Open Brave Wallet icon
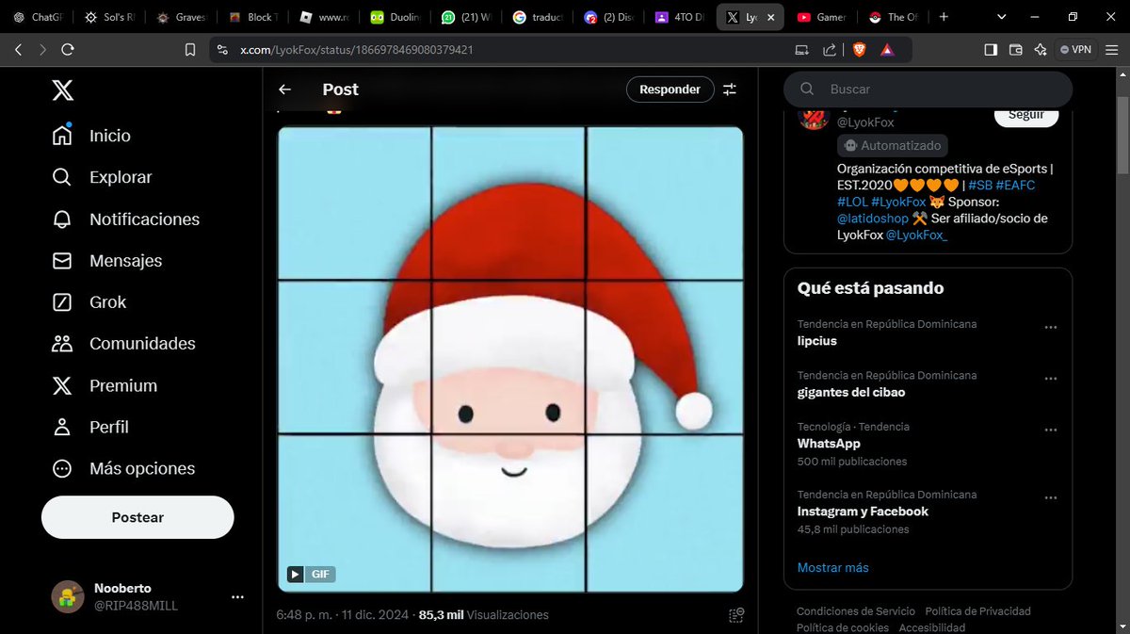 1016,50
